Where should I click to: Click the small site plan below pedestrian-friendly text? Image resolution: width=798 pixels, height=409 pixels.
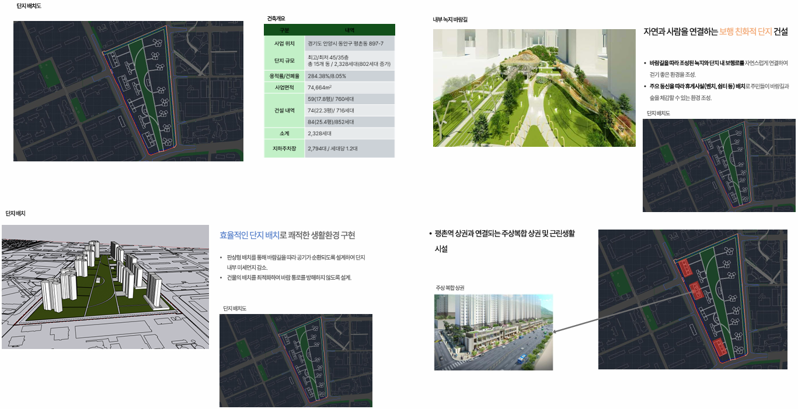click(x=719, y=165)
